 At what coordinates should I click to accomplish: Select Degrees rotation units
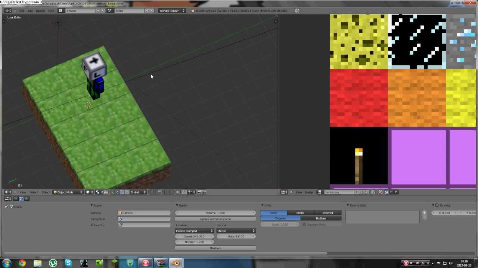click(x=280, y=218)
